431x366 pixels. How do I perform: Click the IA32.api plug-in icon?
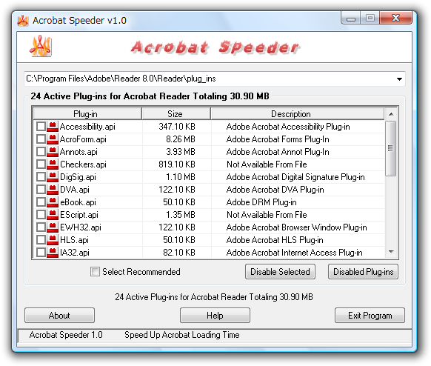[53, 253]
